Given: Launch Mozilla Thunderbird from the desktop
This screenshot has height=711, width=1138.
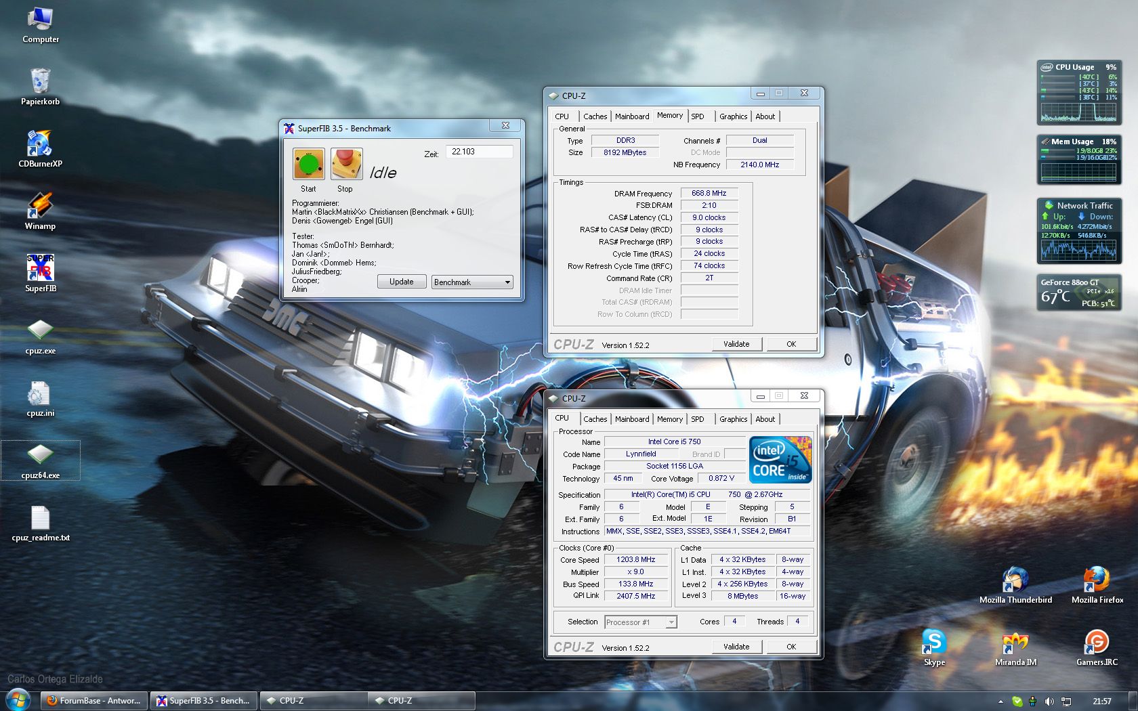Looking at the screenshot, I should click(1015, 585).
